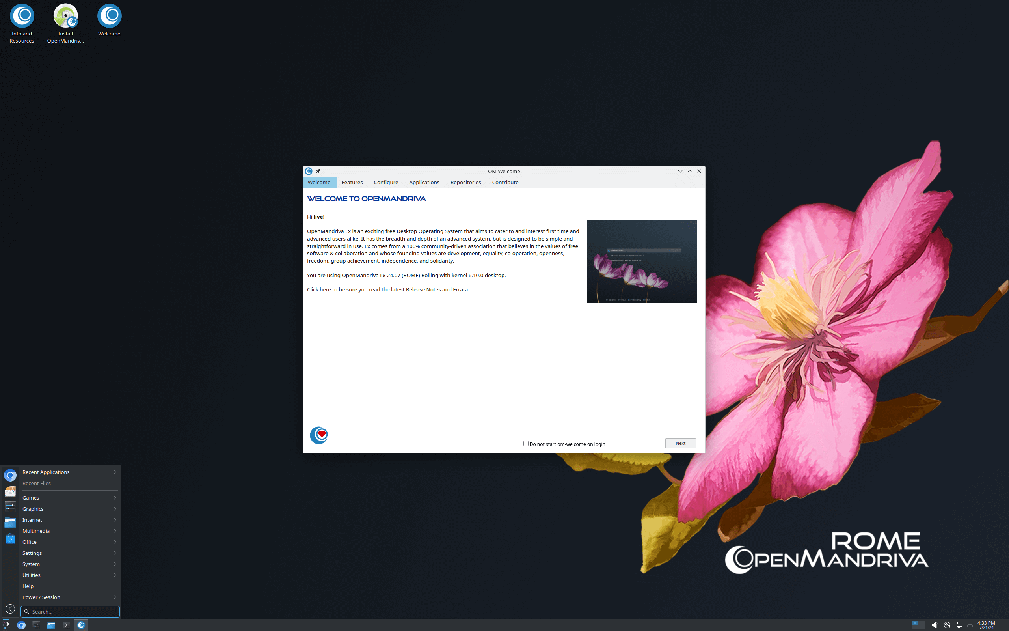Switch to the Applications tab
Image resolution: width=1009 pixels, height=631 pixels.
[x=424, y=182]
